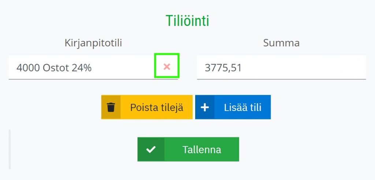Click the trash can icon
The height and width of the screenshot is (180, 375).
pos(111,107)
